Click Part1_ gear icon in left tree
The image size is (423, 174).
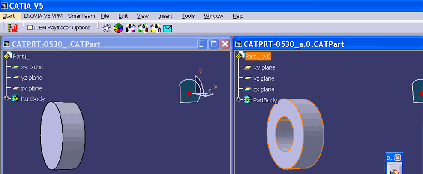[x=8, y=55]
